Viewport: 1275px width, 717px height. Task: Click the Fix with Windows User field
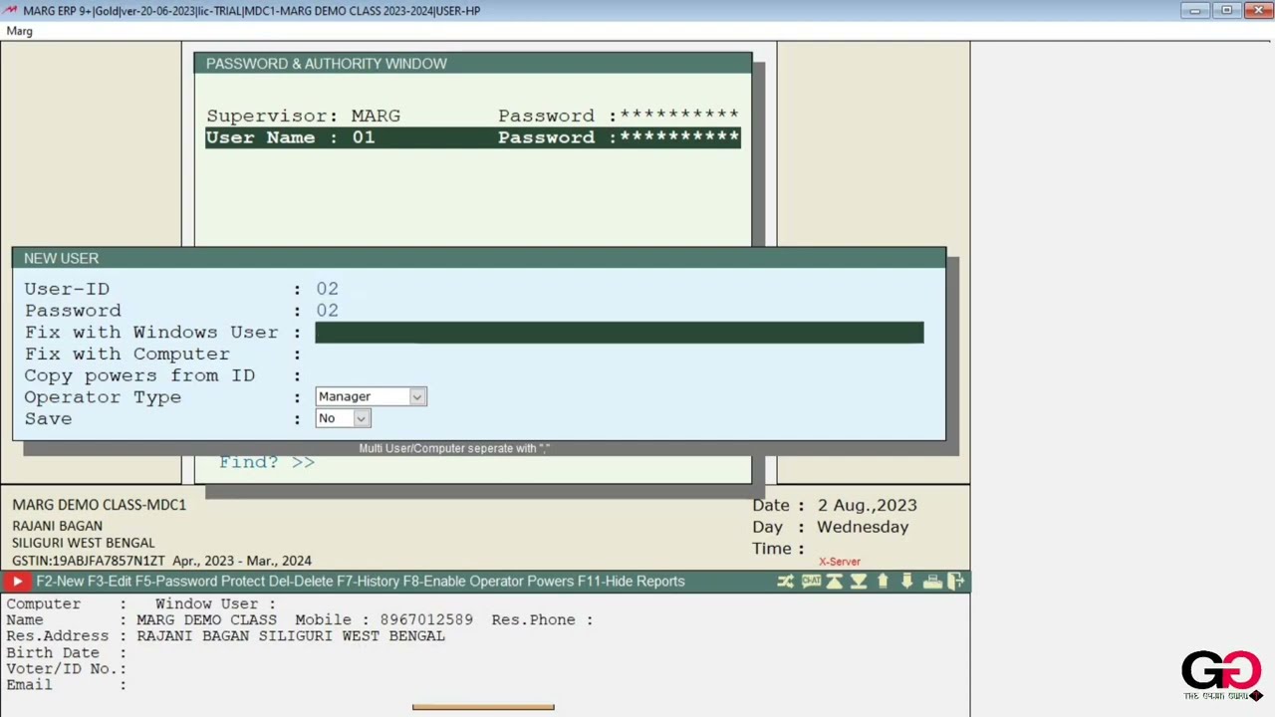(619, 333)
